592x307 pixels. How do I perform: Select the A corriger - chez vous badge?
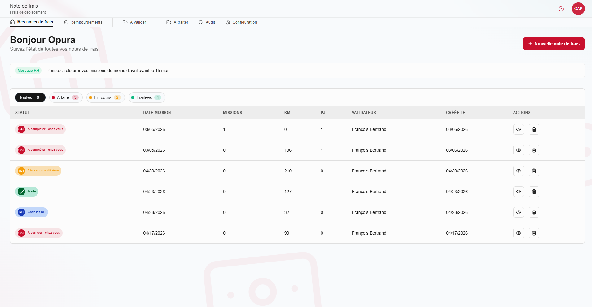pyautogui.click(x=39, y=233)
